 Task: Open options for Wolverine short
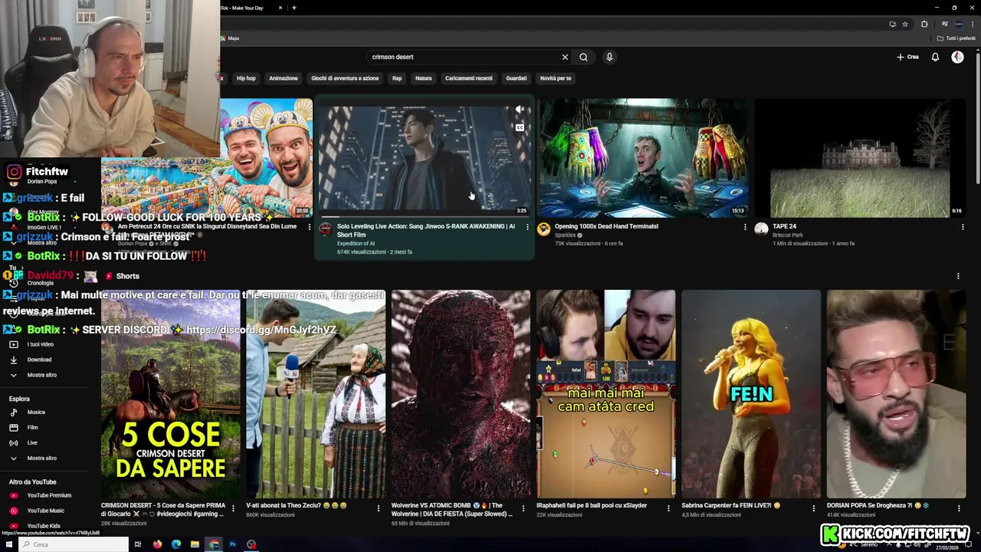523,508
